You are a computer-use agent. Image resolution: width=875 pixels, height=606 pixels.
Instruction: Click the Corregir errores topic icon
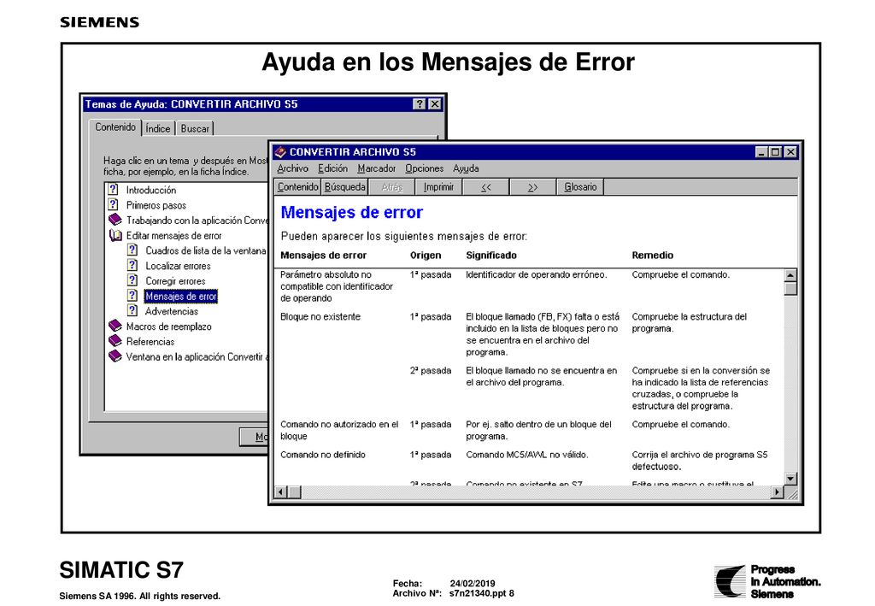132,280
